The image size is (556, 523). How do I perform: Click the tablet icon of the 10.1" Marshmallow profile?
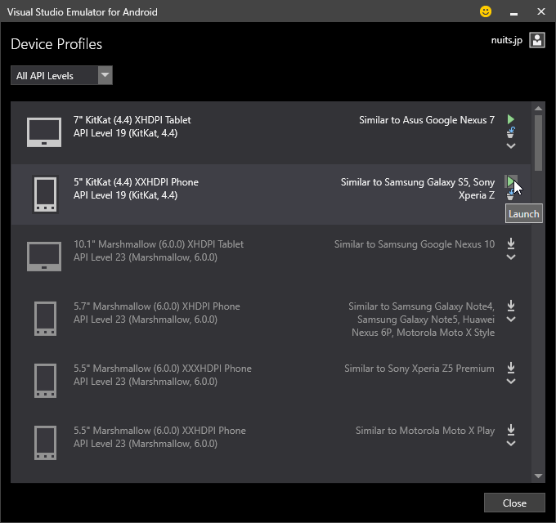(x=44, y=257)
